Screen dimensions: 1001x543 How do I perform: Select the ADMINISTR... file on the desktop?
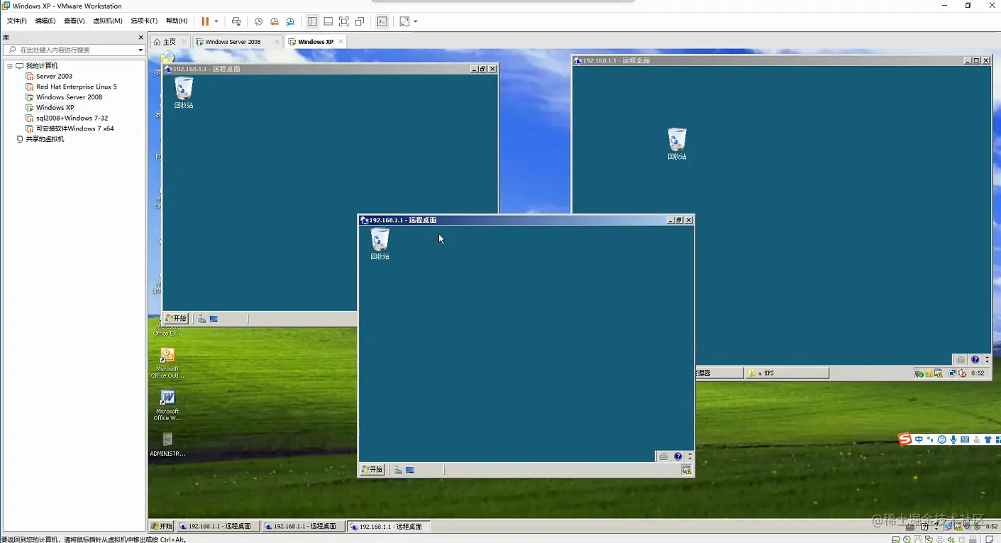click(167, 444)
